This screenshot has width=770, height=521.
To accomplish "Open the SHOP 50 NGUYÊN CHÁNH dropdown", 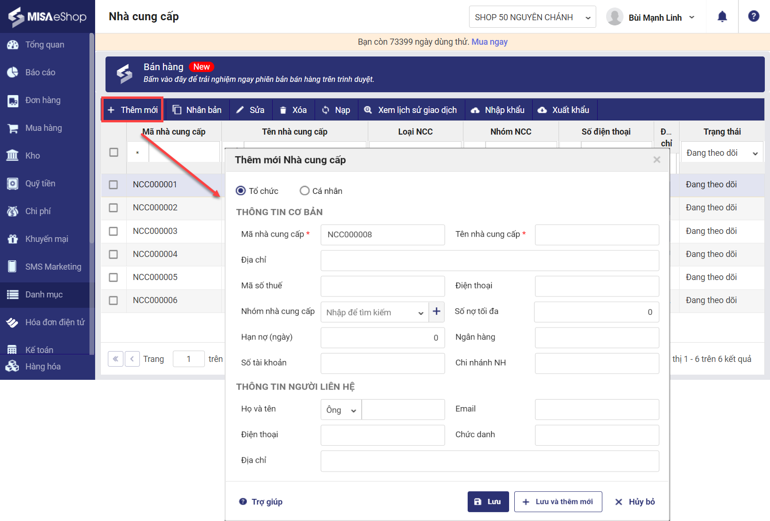I will click(532, 17).
